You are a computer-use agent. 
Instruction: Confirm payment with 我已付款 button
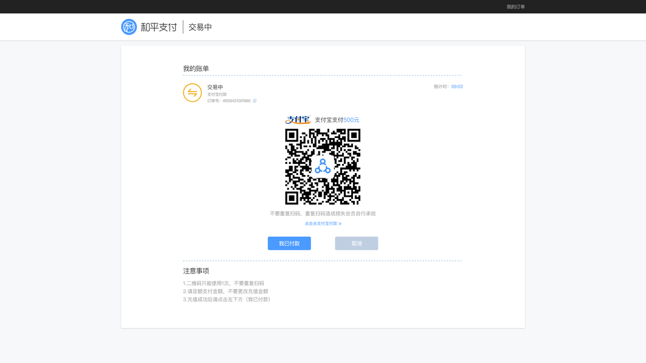289,243
